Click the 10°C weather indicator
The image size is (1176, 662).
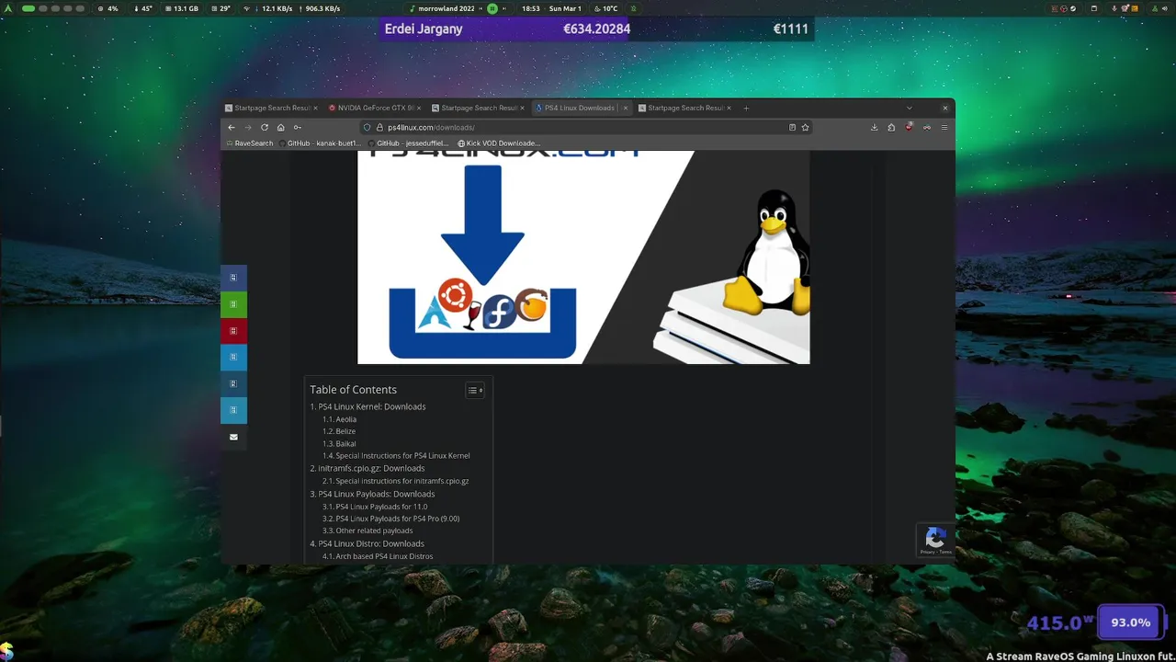605,8
